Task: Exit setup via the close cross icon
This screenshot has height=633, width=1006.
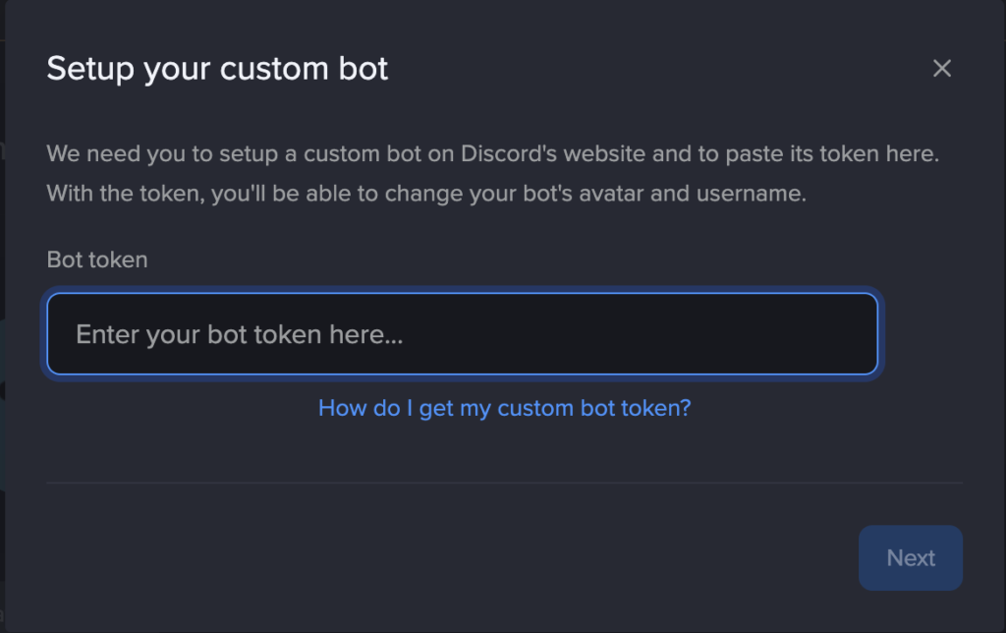Action: tap(941, 68)
